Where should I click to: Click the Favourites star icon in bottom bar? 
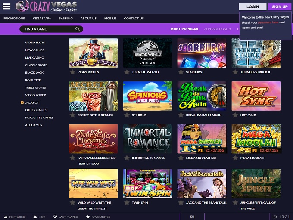[x=88, y=217]
